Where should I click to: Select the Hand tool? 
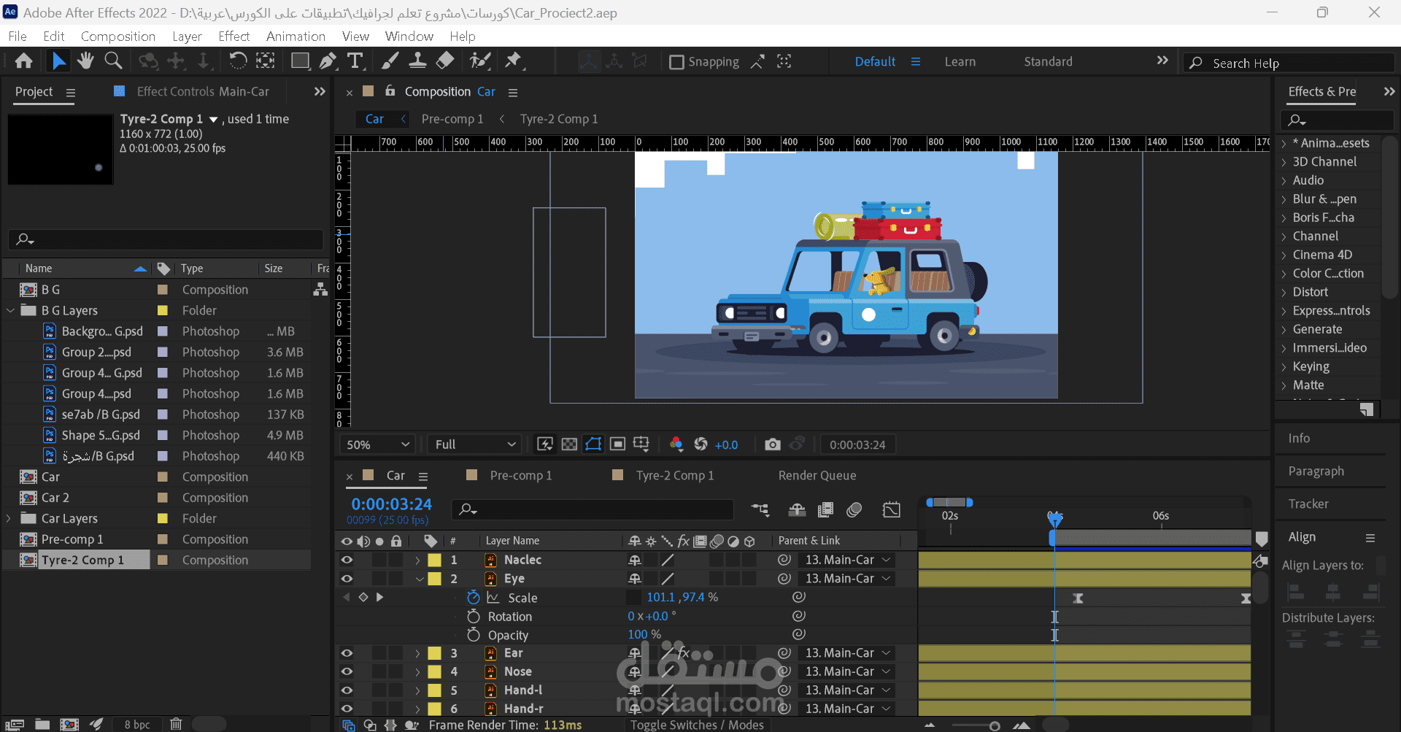[x=85, y=61]
